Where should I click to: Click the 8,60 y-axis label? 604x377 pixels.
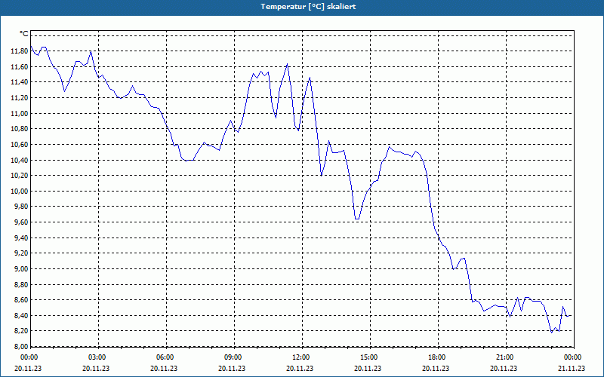coord(22,299)
